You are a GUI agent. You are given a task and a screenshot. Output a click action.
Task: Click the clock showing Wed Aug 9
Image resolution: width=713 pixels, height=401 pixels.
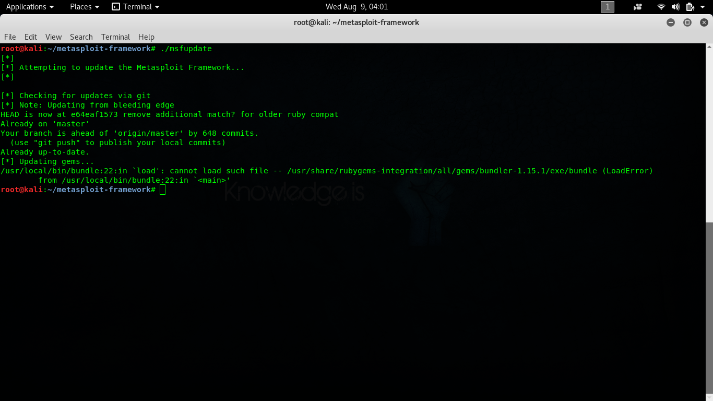[x=356, y=7]
